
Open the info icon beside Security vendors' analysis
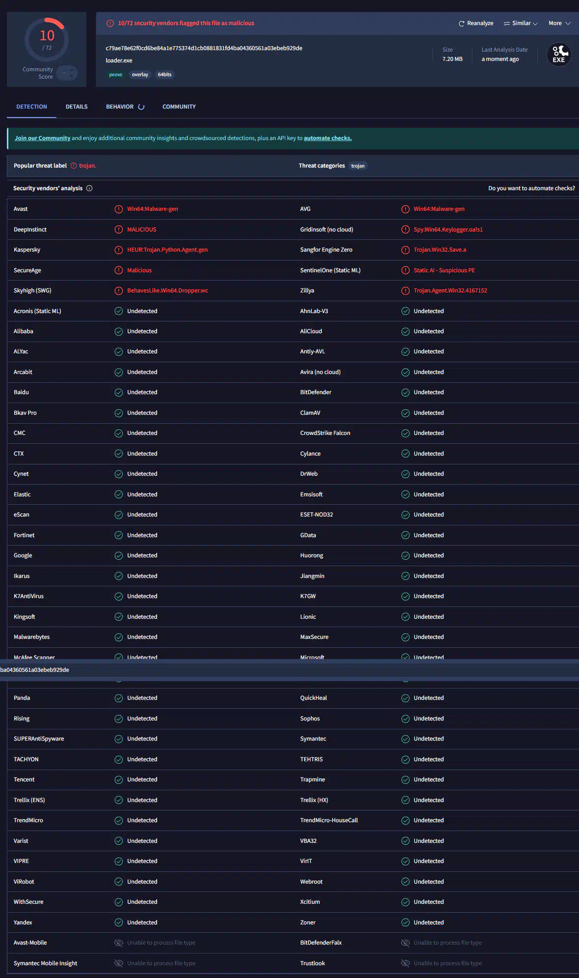click(x=89, y=188)
